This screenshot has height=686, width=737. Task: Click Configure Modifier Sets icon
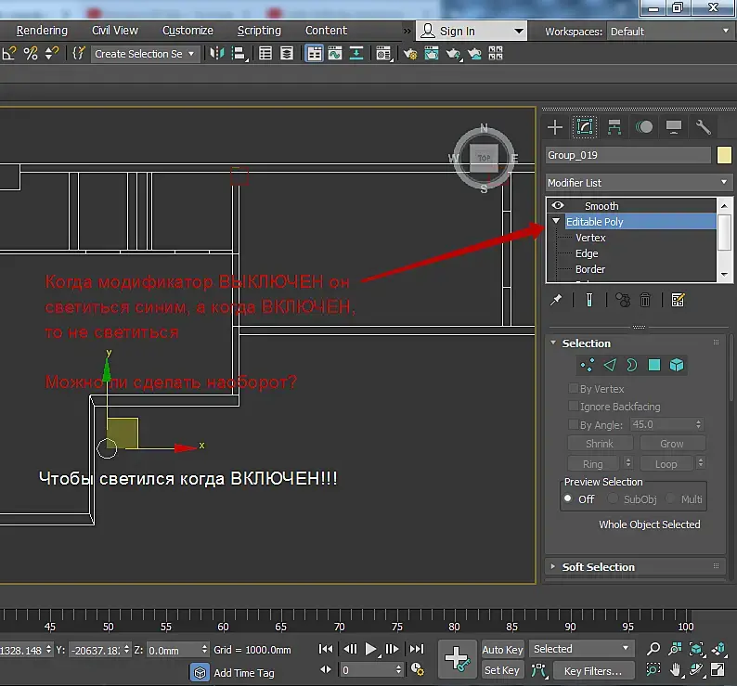678,300
